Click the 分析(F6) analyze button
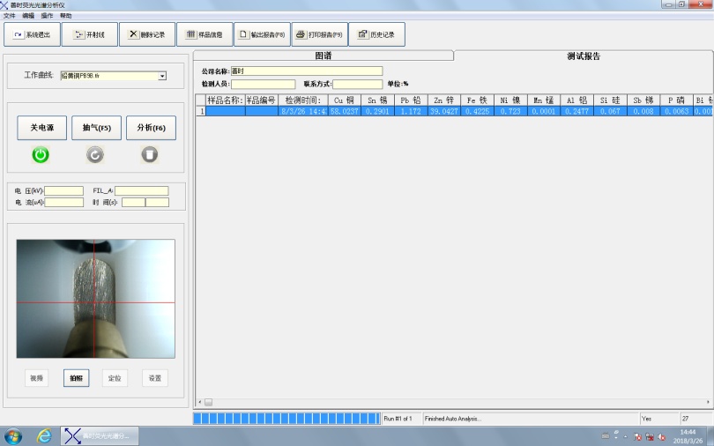Viewport: 714px width, 446px height. 152,128
